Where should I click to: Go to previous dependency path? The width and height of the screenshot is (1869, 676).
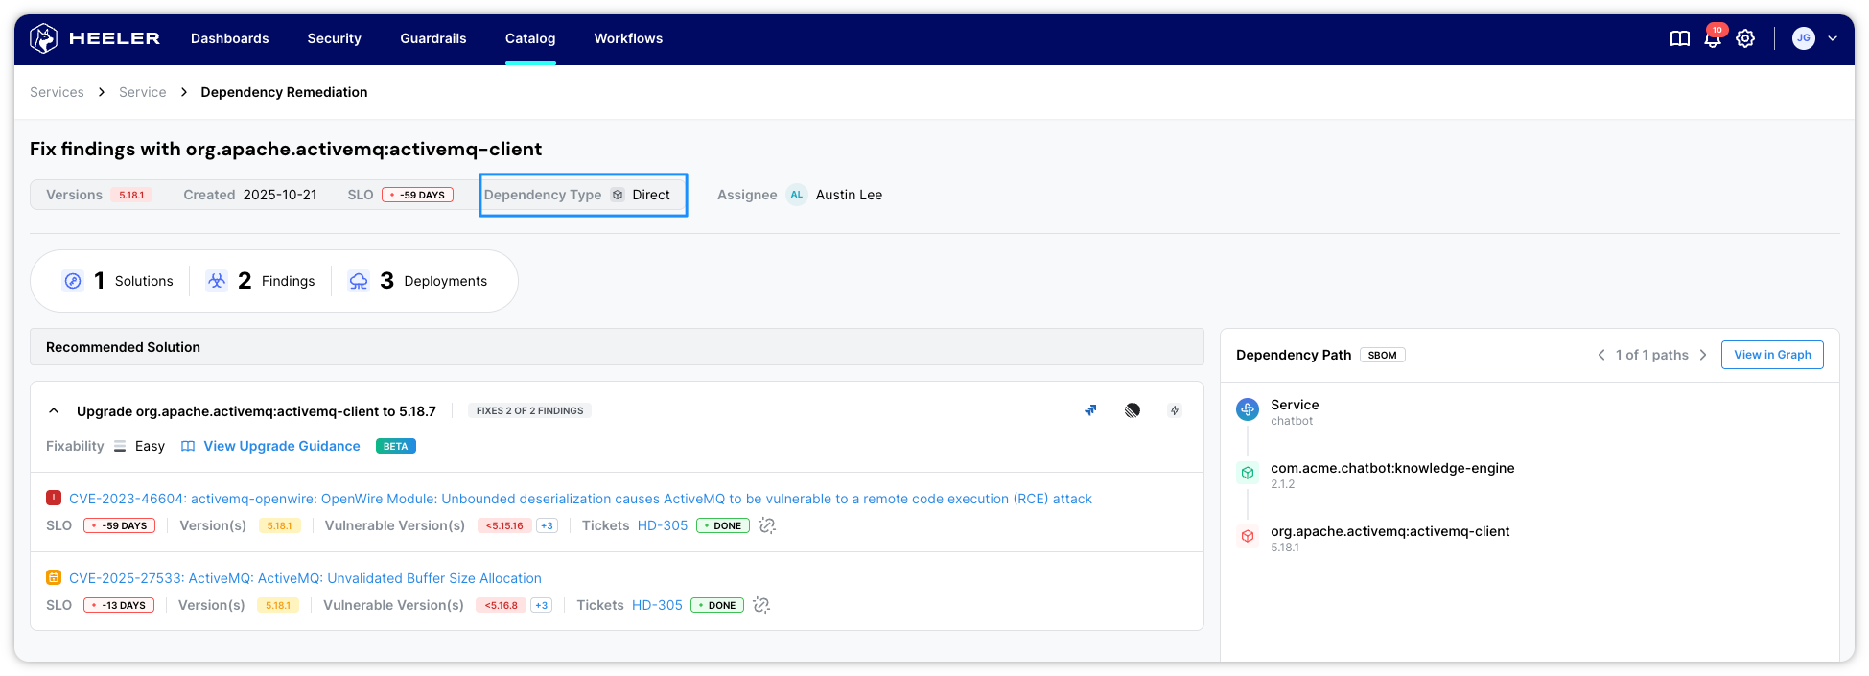[1600, 355]
